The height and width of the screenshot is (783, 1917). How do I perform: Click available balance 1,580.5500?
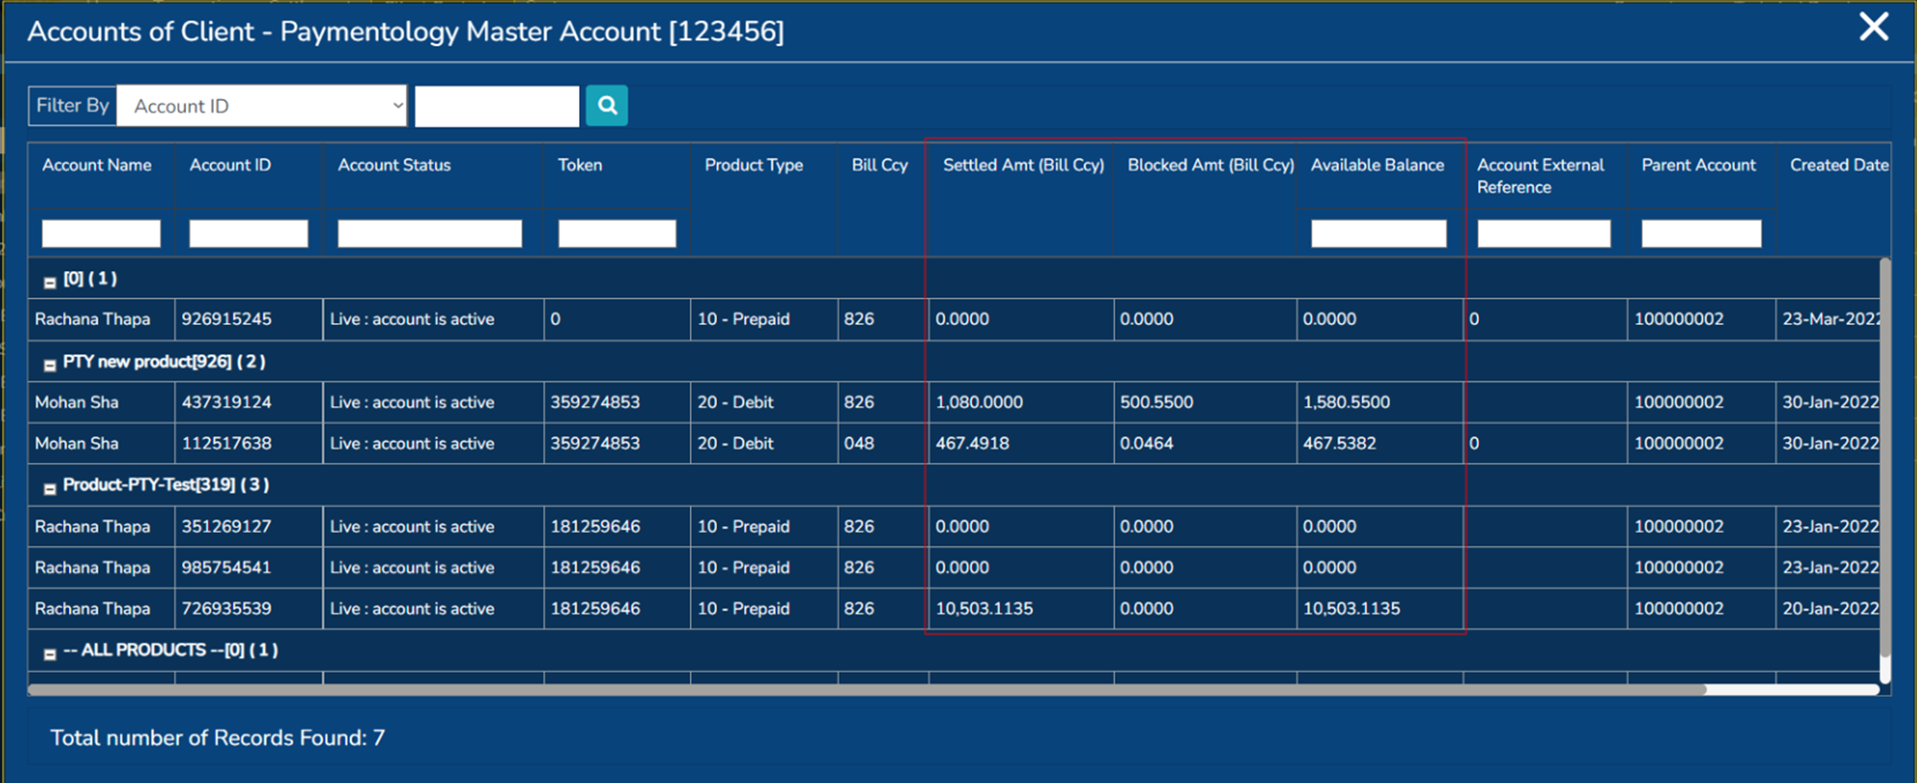pyautogui.click(x=1347, y=403)
